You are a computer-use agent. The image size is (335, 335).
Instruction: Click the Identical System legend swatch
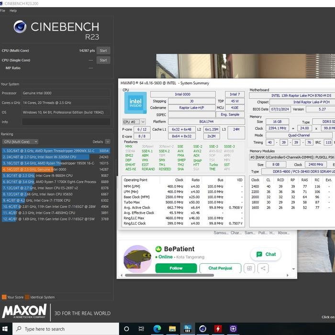click(27, 297)
